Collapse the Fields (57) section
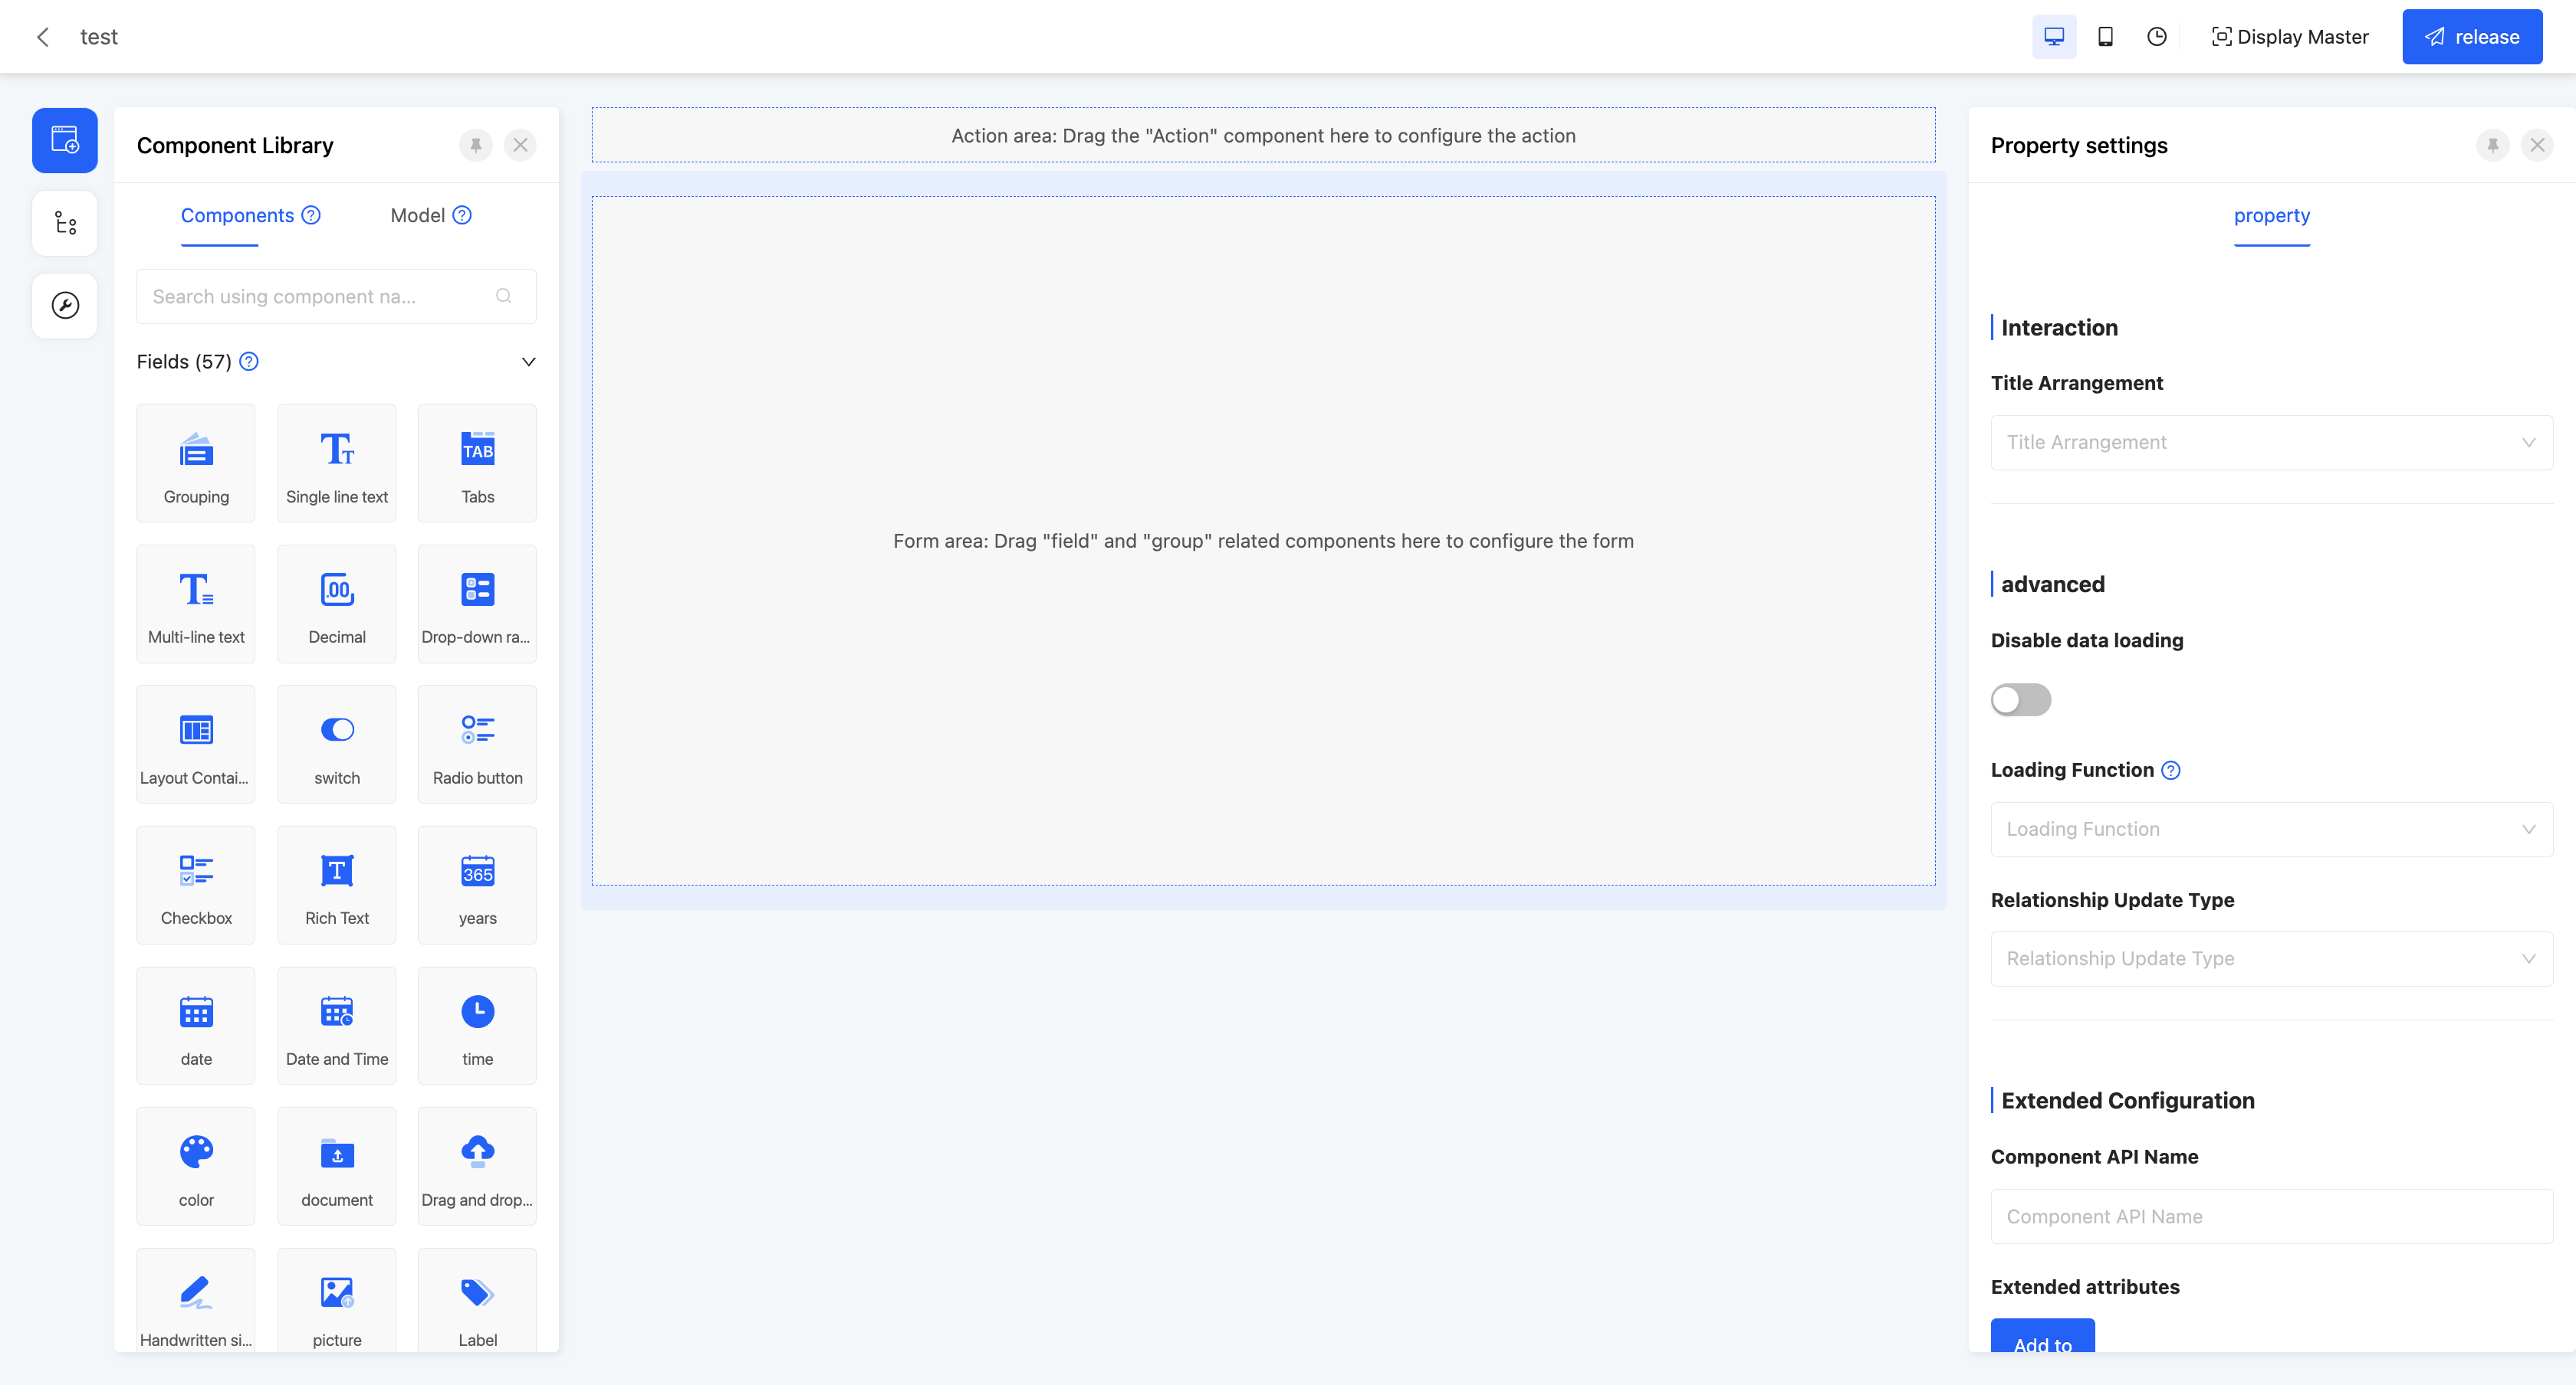2576x1385 pixels. point(528,362)
